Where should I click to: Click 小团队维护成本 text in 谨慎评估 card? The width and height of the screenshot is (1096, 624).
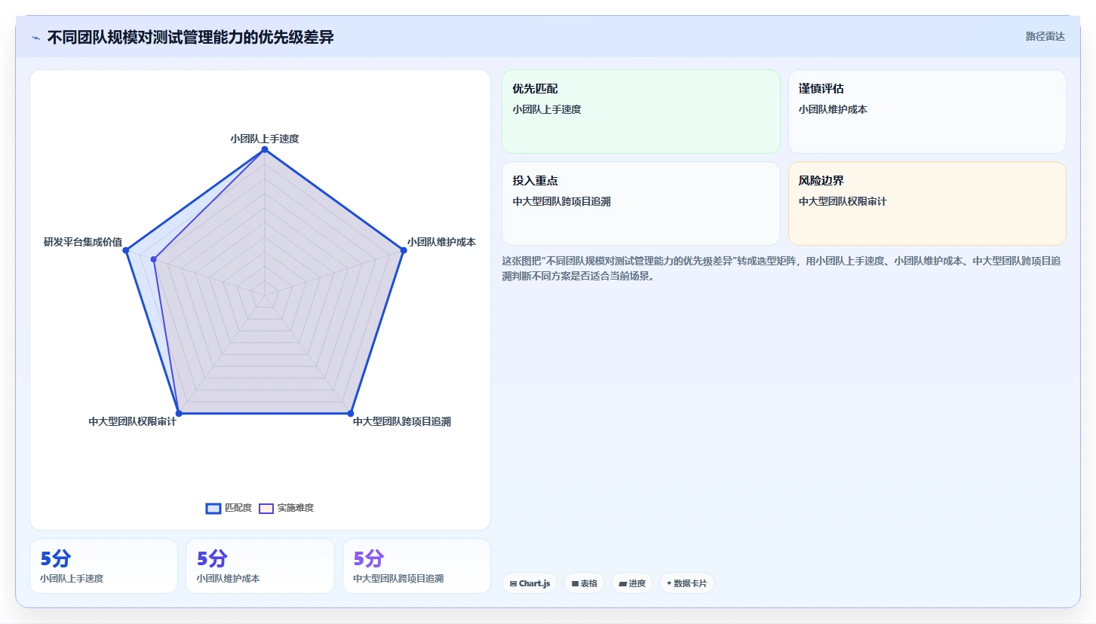(x=833, y=109)
